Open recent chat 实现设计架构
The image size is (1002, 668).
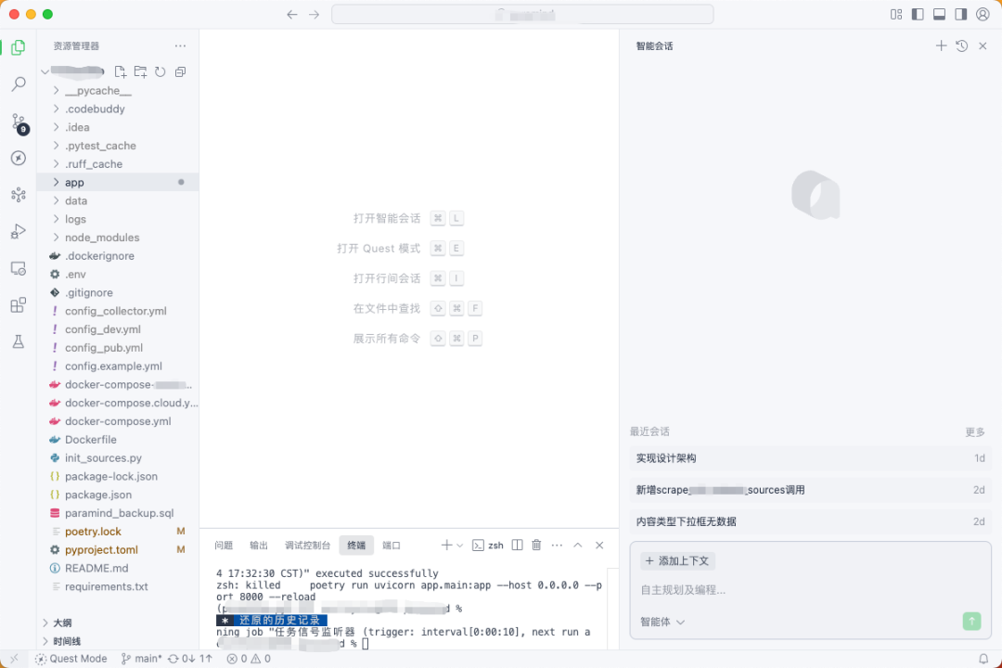pos(810,457)
